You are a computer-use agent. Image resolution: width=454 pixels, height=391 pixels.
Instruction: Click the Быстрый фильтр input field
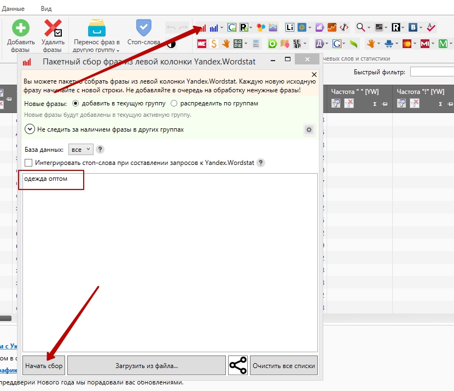tap(432, 72)
